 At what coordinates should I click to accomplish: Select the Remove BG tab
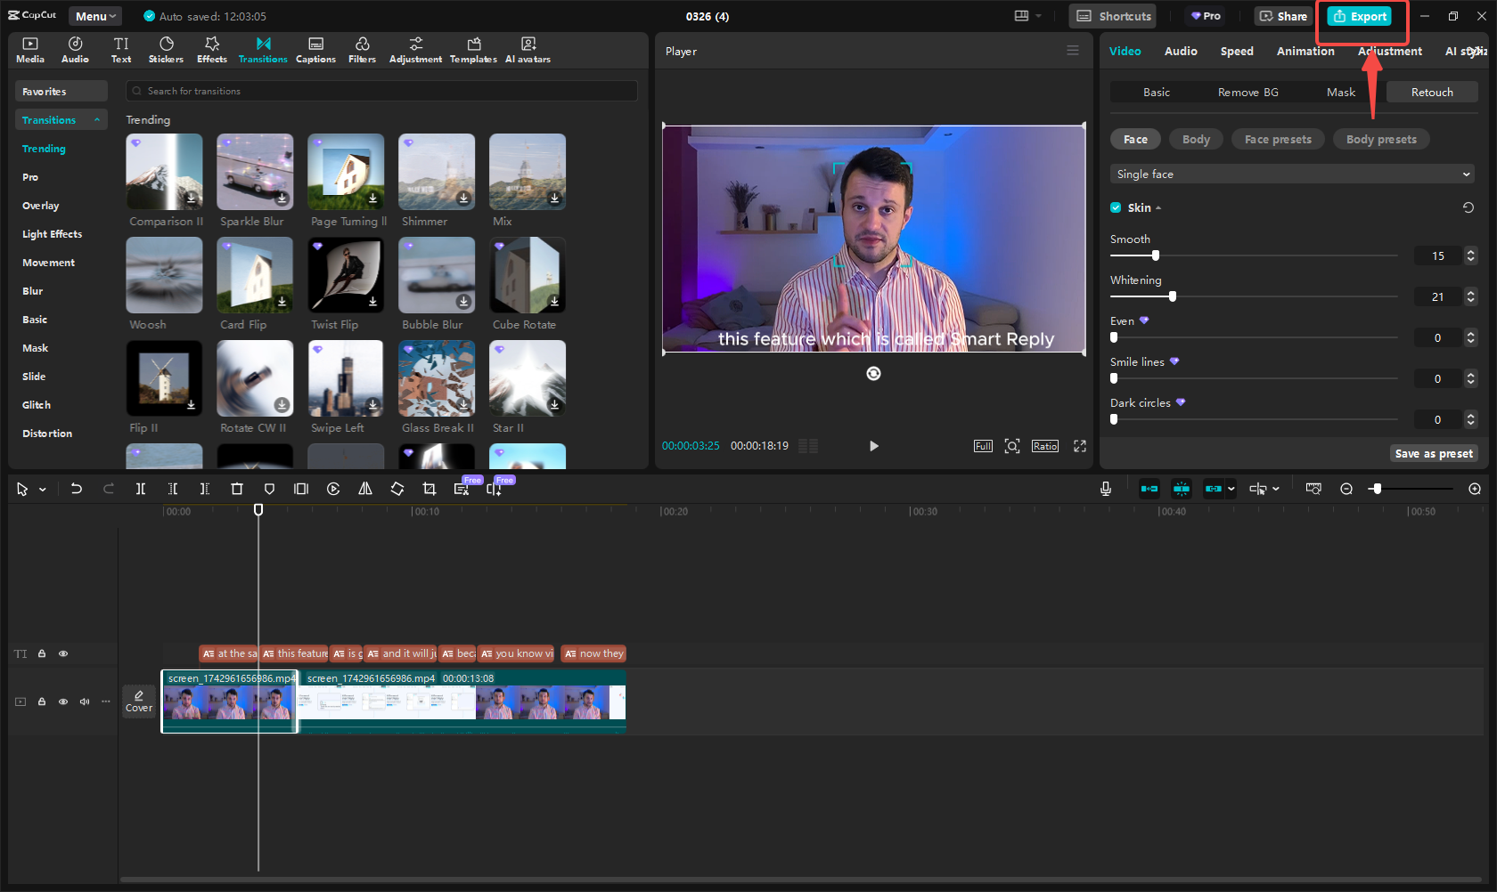pos(1247,93)
